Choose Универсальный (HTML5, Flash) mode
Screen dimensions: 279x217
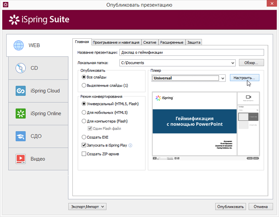84,104
